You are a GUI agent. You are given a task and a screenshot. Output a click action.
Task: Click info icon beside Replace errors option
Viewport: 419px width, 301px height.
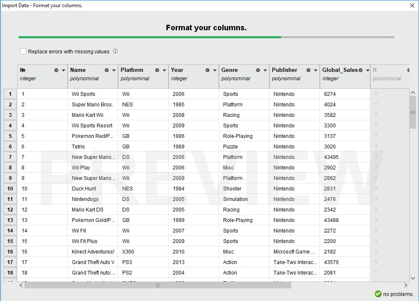click(115, 51)
